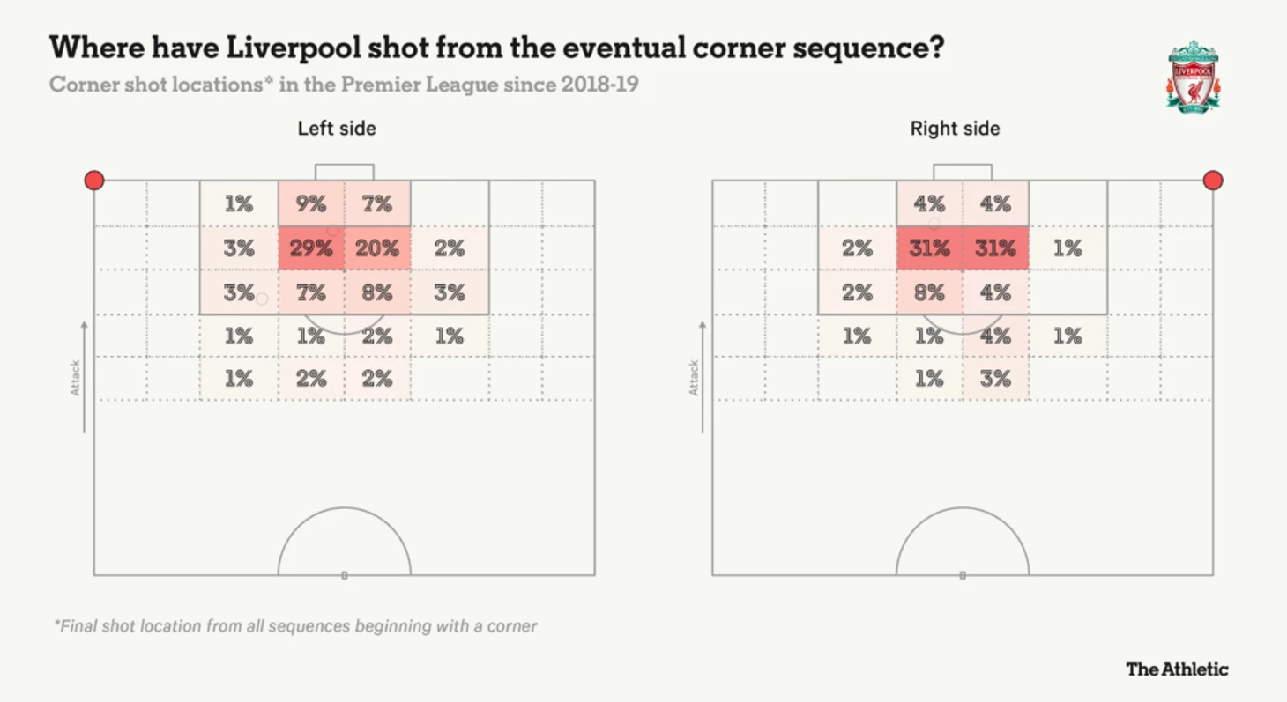Click the 3% cell on right pitch

[x=995, y=379]
